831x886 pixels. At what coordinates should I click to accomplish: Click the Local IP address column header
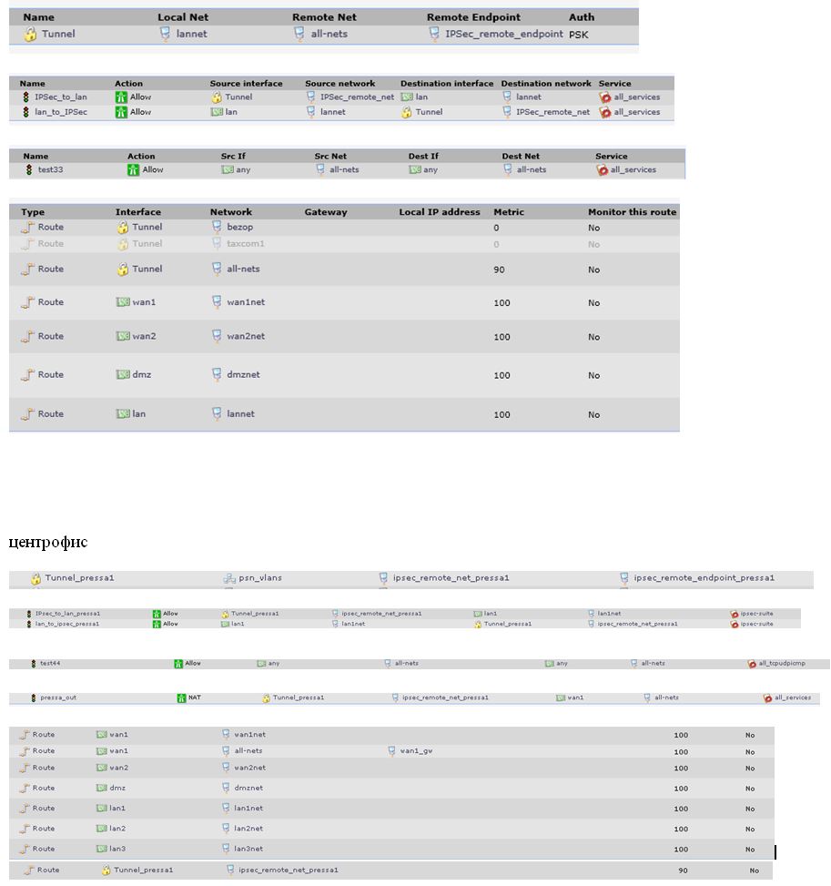[440, 212]
